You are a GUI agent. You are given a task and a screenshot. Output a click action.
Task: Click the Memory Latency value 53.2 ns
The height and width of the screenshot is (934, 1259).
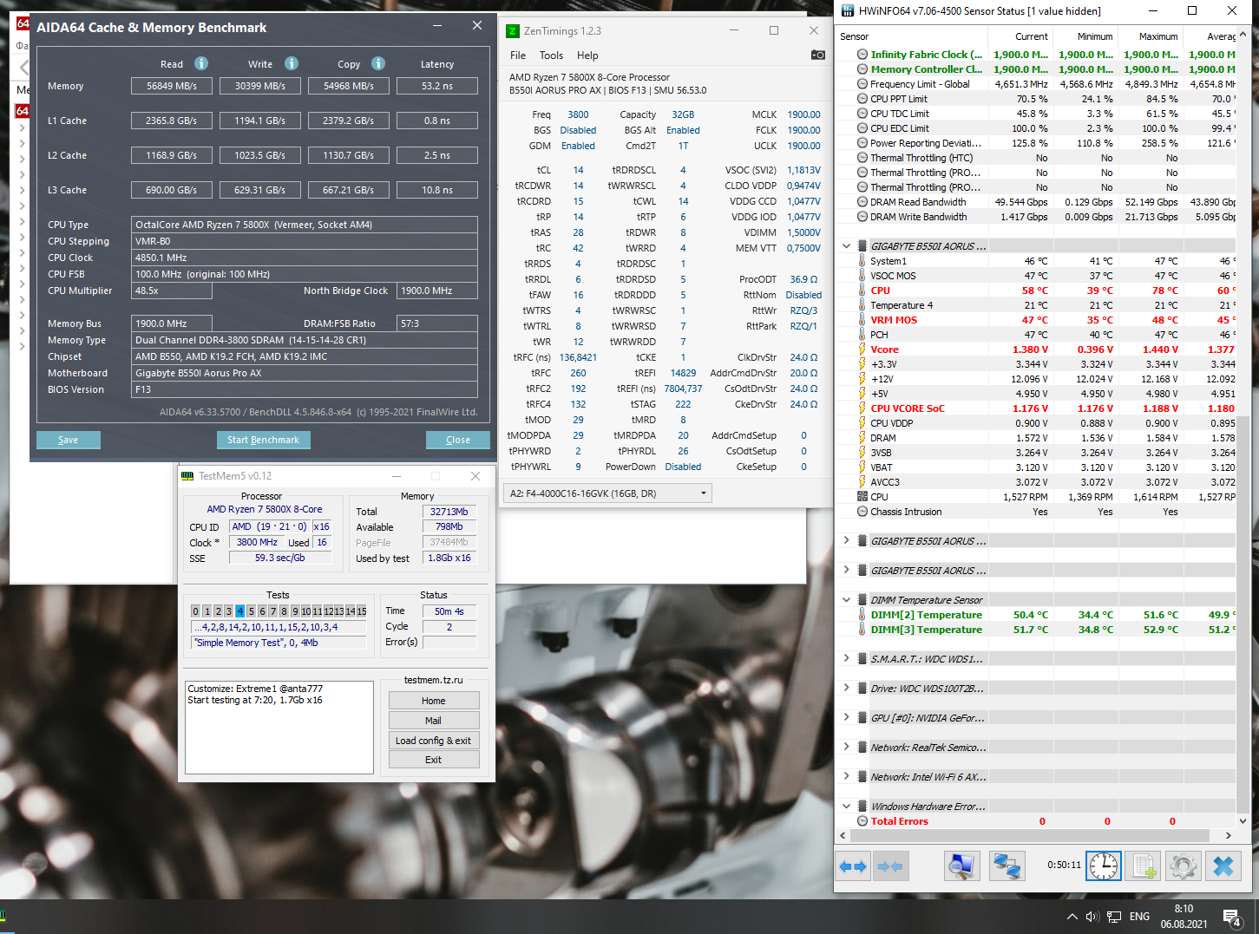click(437, 86)
